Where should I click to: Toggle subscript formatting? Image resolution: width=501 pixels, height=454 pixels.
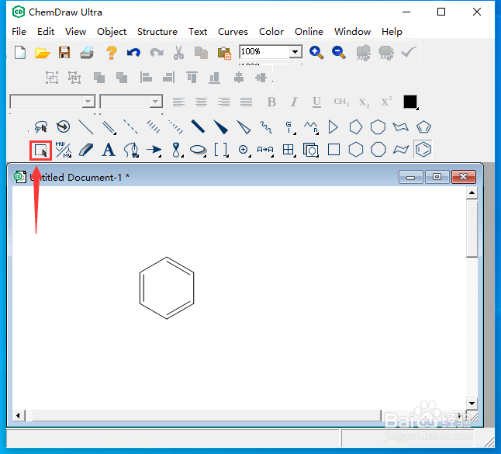pos(364,102)
